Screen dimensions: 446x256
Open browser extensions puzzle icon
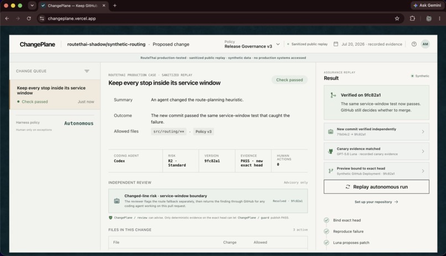(x=412, y=18)
